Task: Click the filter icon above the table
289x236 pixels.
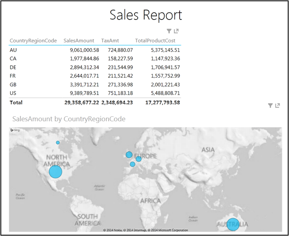Action: coord(169,31)
